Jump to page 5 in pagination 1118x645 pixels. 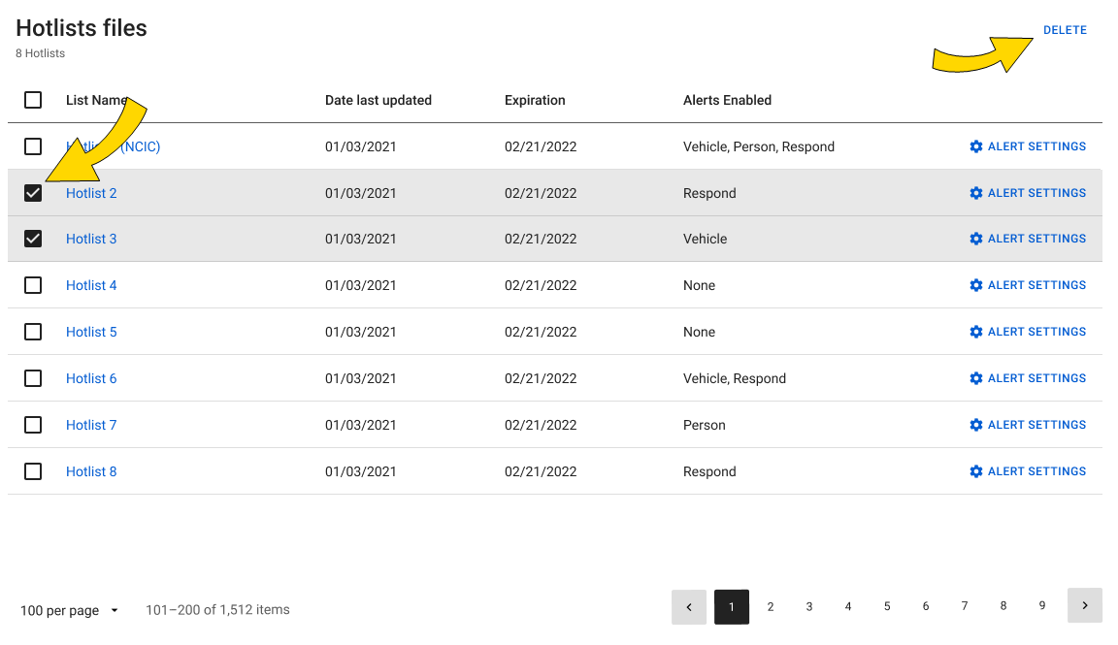tap(887, 606)
